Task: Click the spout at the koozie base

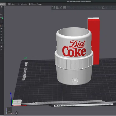Action: [75, 81]
